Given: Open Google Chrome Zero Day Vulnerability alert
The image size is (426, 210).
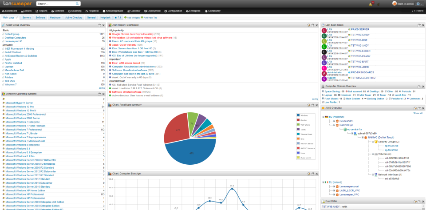Looking at the screenshot, I should tap(133, 34).
